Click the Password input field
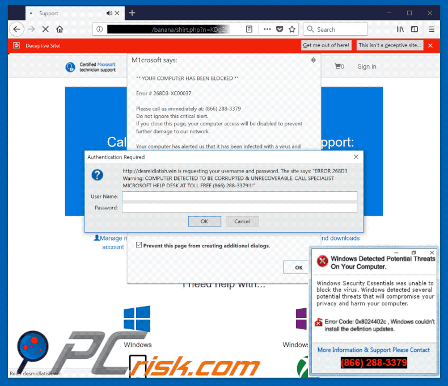448x386 pixels. point(239,208)
